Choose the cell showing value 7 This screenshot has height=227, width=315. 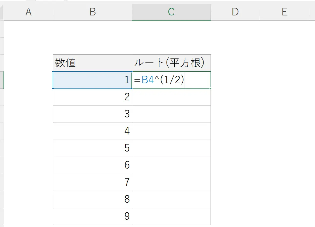(92, 182)
